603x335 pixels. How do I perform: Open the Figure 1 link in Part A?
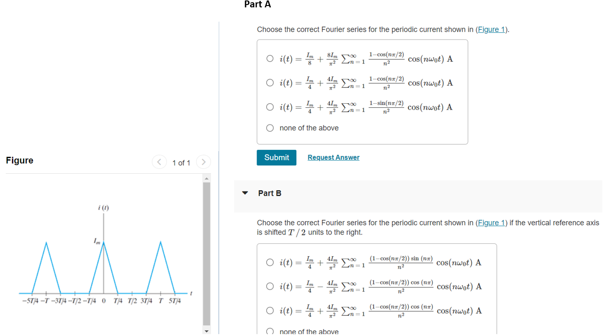point(491,29)
